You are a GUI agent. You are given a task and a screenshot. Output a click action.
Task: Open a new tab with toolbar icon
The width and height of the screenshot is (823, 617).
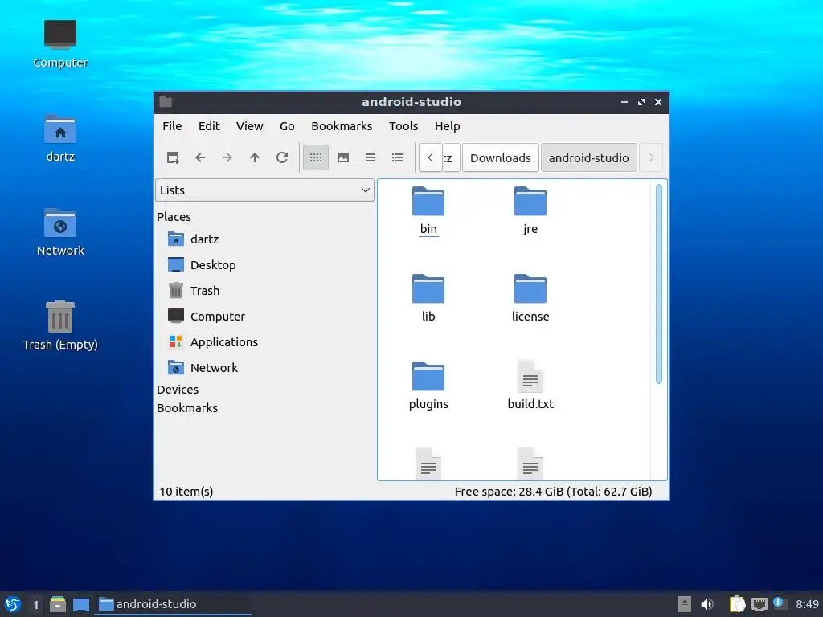pyautogui.click(x=173, y=157)
